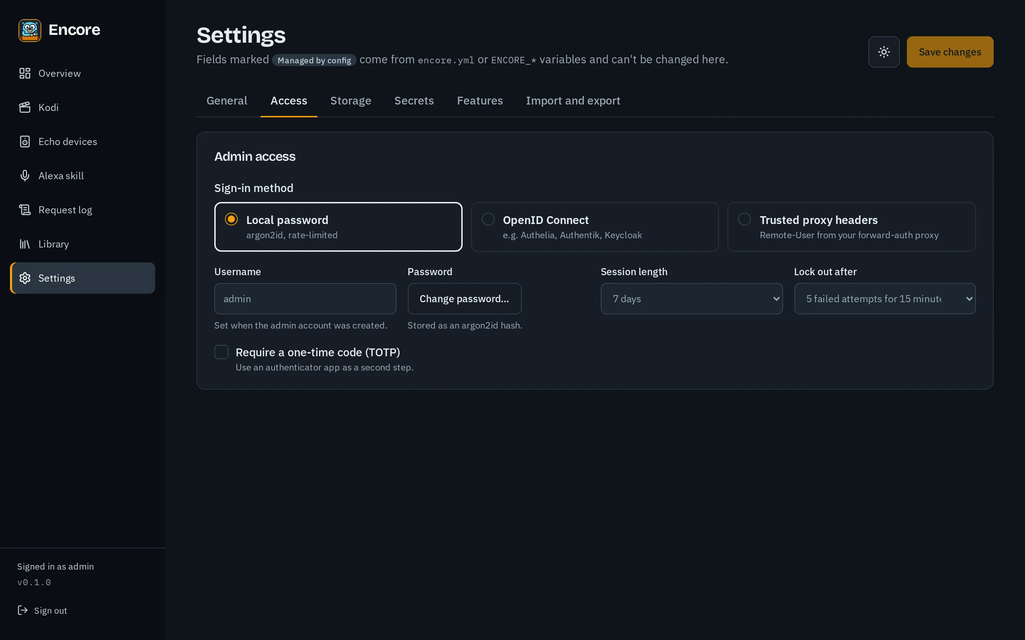Open the Import and export tab
The width and height of the screenshot is (1025, 640).
tap(573, 101)
